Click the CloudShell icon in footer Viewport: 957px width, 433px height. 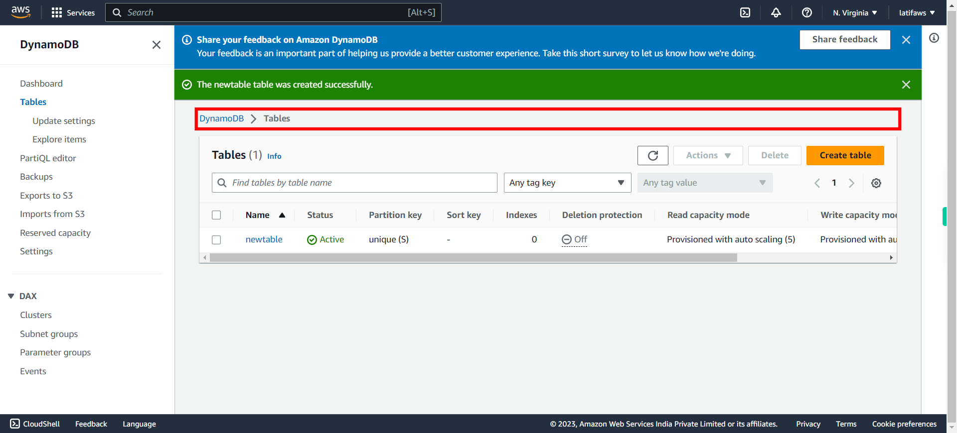click(15, 424)
